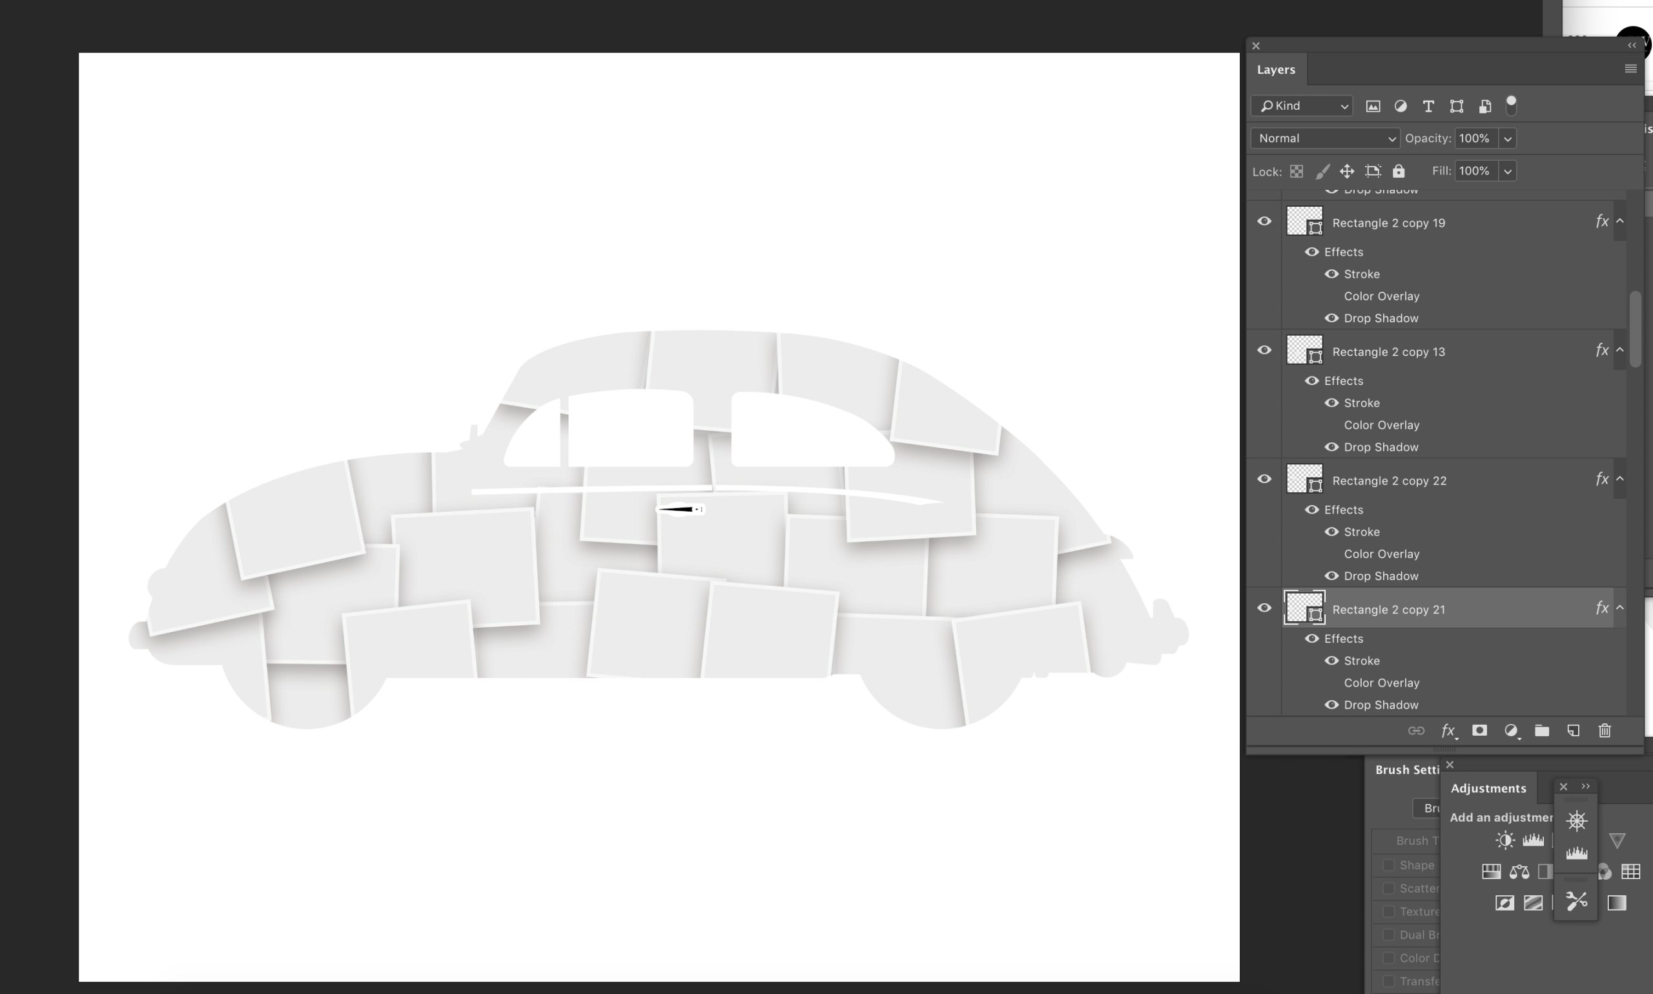The image size is (1653, 994).
Task: Hide Rectangle 2 copy 13 layer
Action: (1264, 350)
